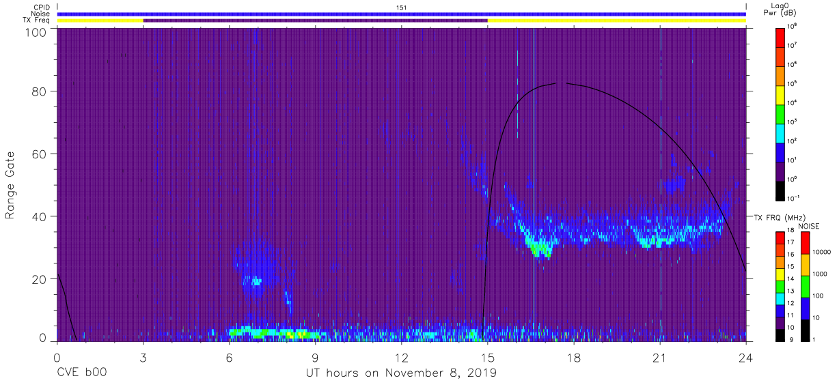The image size is (839, 387).
Task: Click the 21 tick on the UT hours axis
Action: (x=660, y=356)
